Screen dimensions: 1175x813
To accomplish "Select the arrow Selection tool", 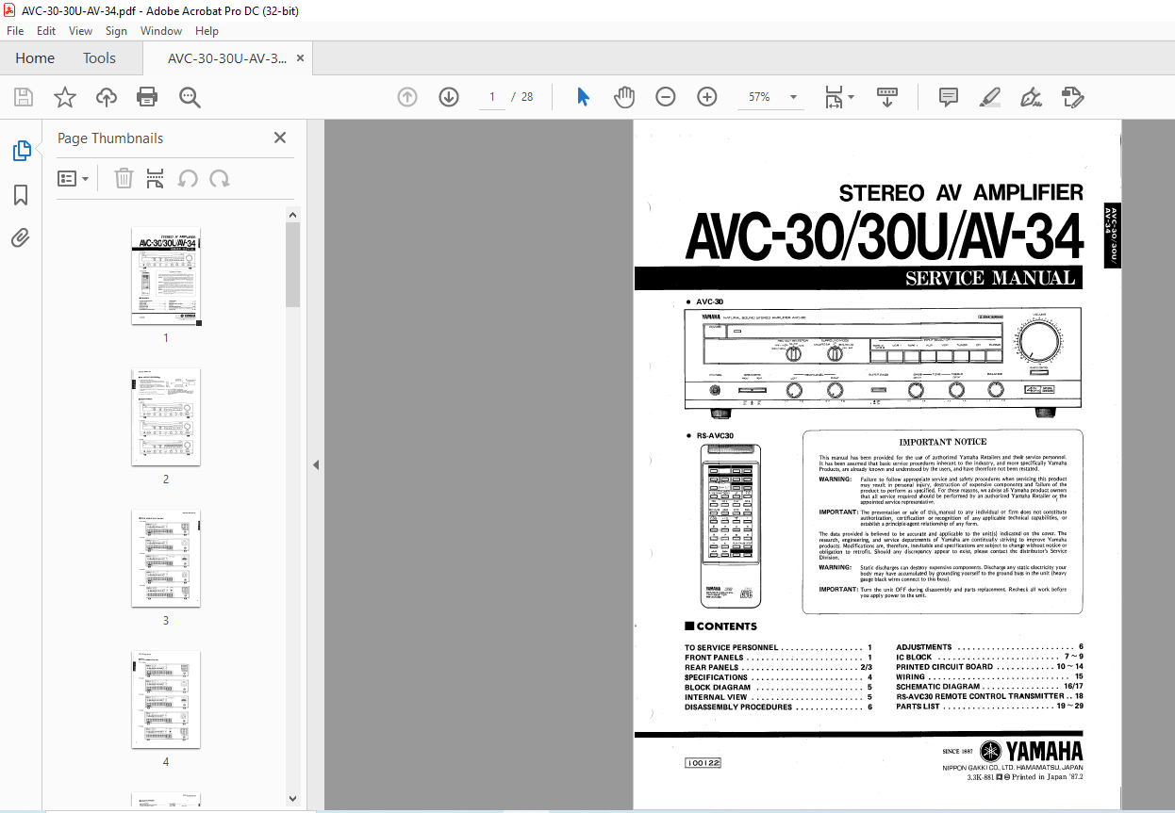I will [x=583, y=97].
